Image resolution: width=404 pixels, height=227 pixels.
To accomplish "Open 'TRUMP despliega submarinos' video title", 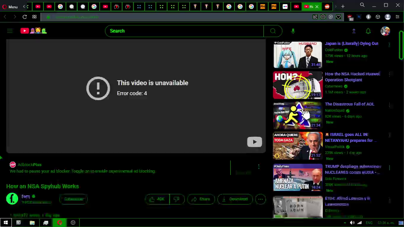I will pos(353,169).
